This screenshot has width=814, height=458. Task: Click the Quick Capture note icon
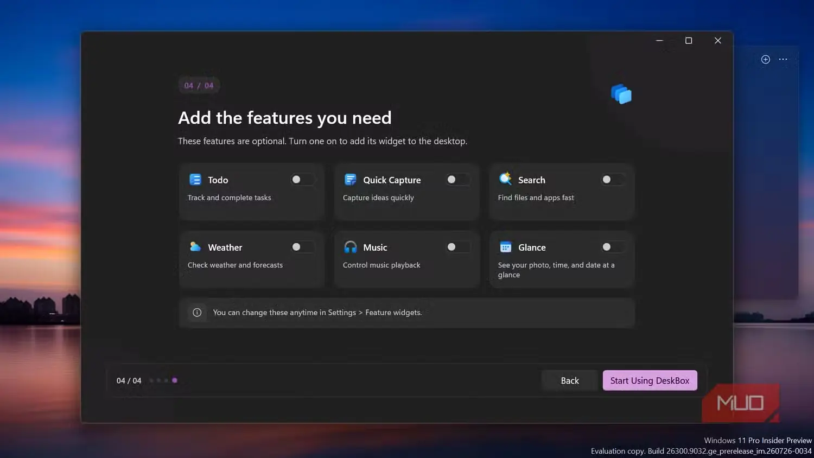tap(351, 180)
